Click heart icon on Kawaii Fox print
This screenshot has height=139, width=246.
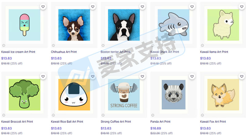(242, 77)
